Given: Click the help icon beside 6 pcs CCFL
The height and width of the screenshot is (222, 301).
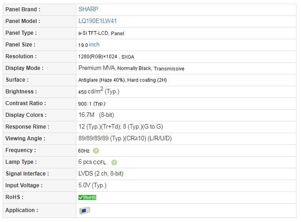Looking at the screenshot, I should point(114,162).
